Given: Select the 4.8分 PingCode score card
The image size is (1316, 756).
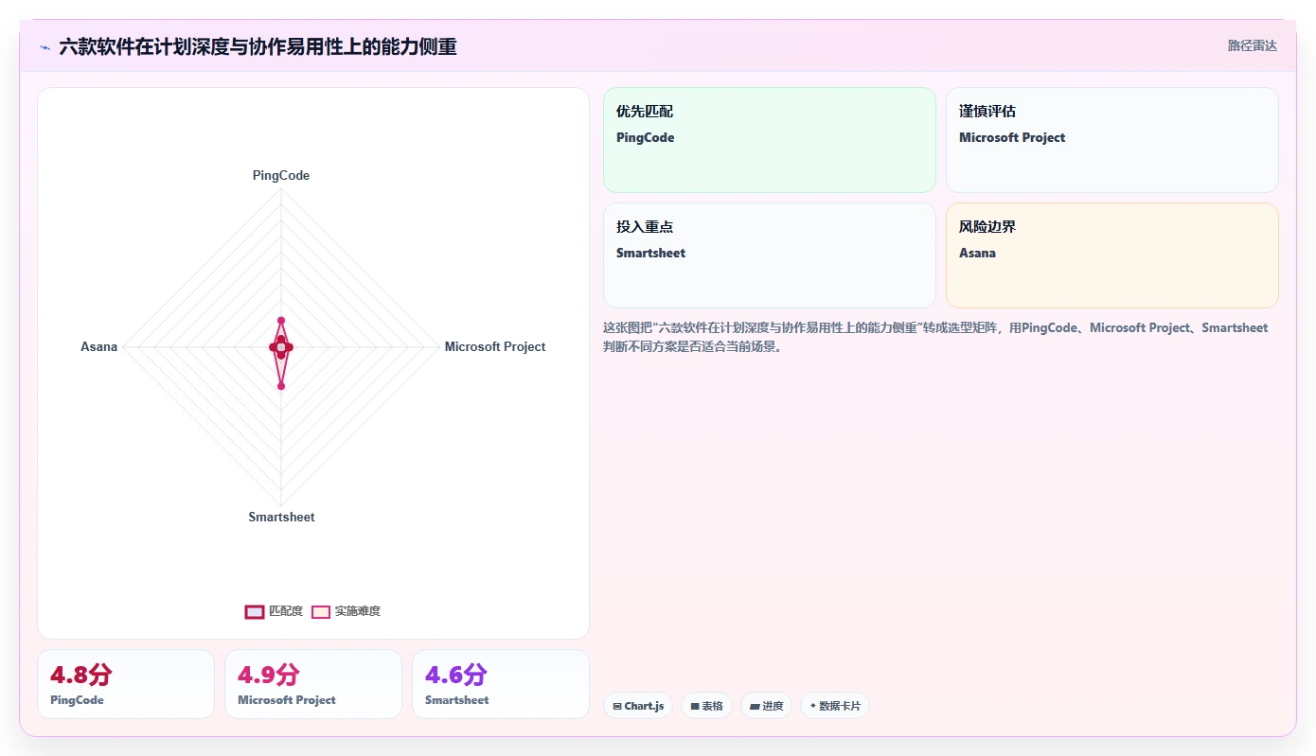Looking at the screenshot, I should pyautogui.click(x=126, y=684).
